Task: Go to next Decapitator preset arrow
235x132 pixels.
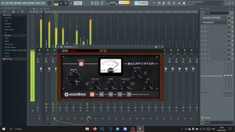Action: pyautogui.click(x=66, y=51)
